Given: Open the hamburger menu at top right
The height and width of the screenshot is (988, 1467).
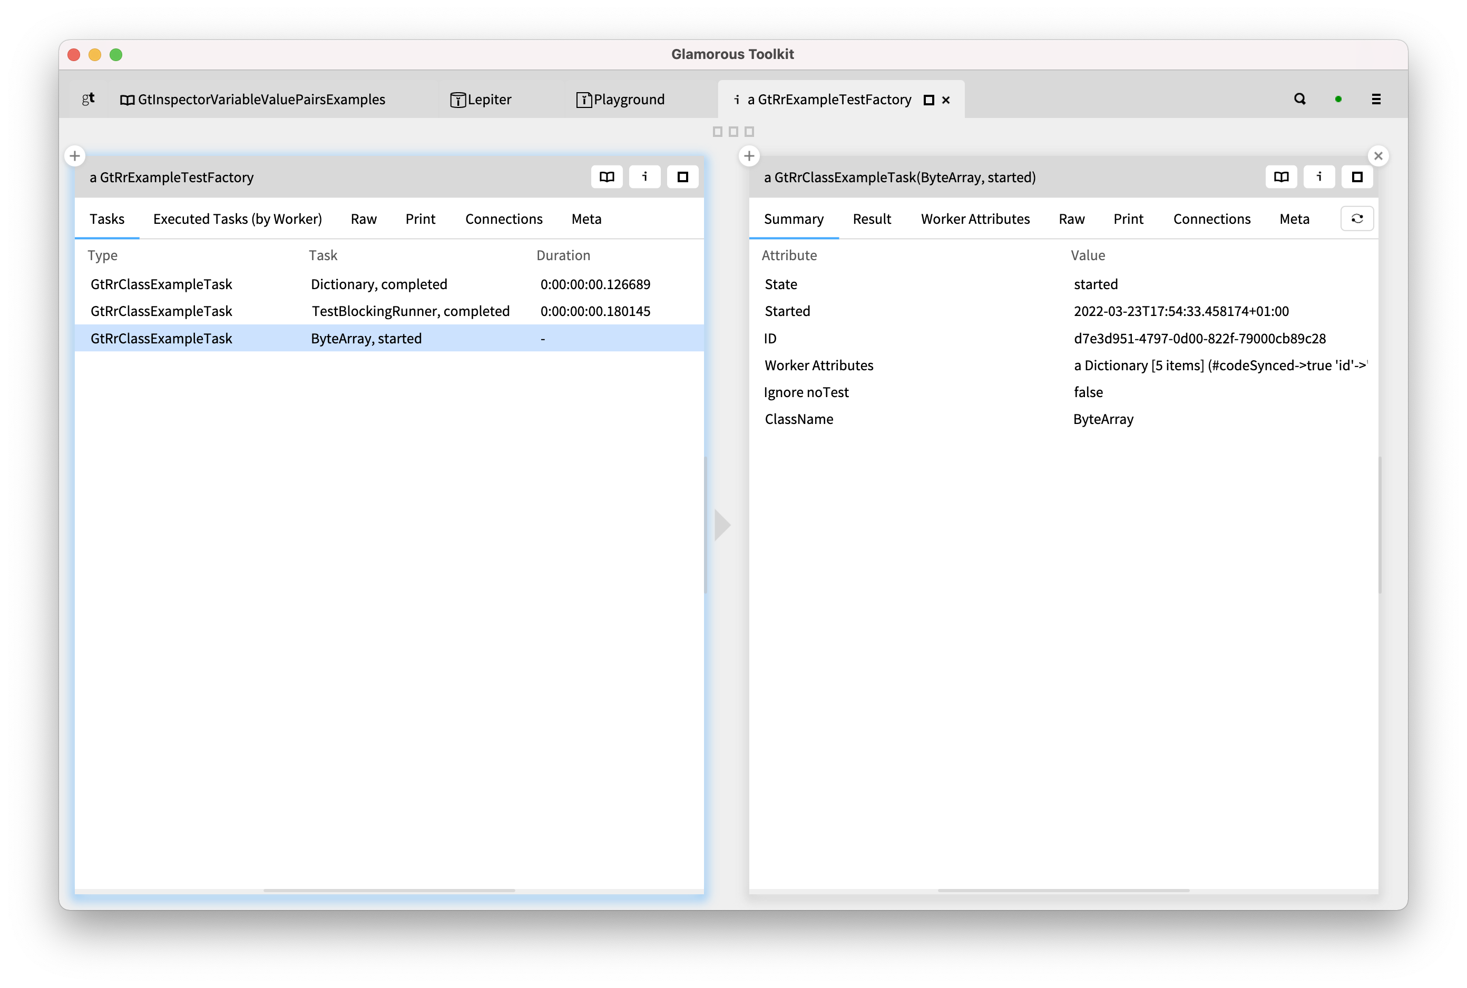Looking at the screenshot, I should 1377,99.
